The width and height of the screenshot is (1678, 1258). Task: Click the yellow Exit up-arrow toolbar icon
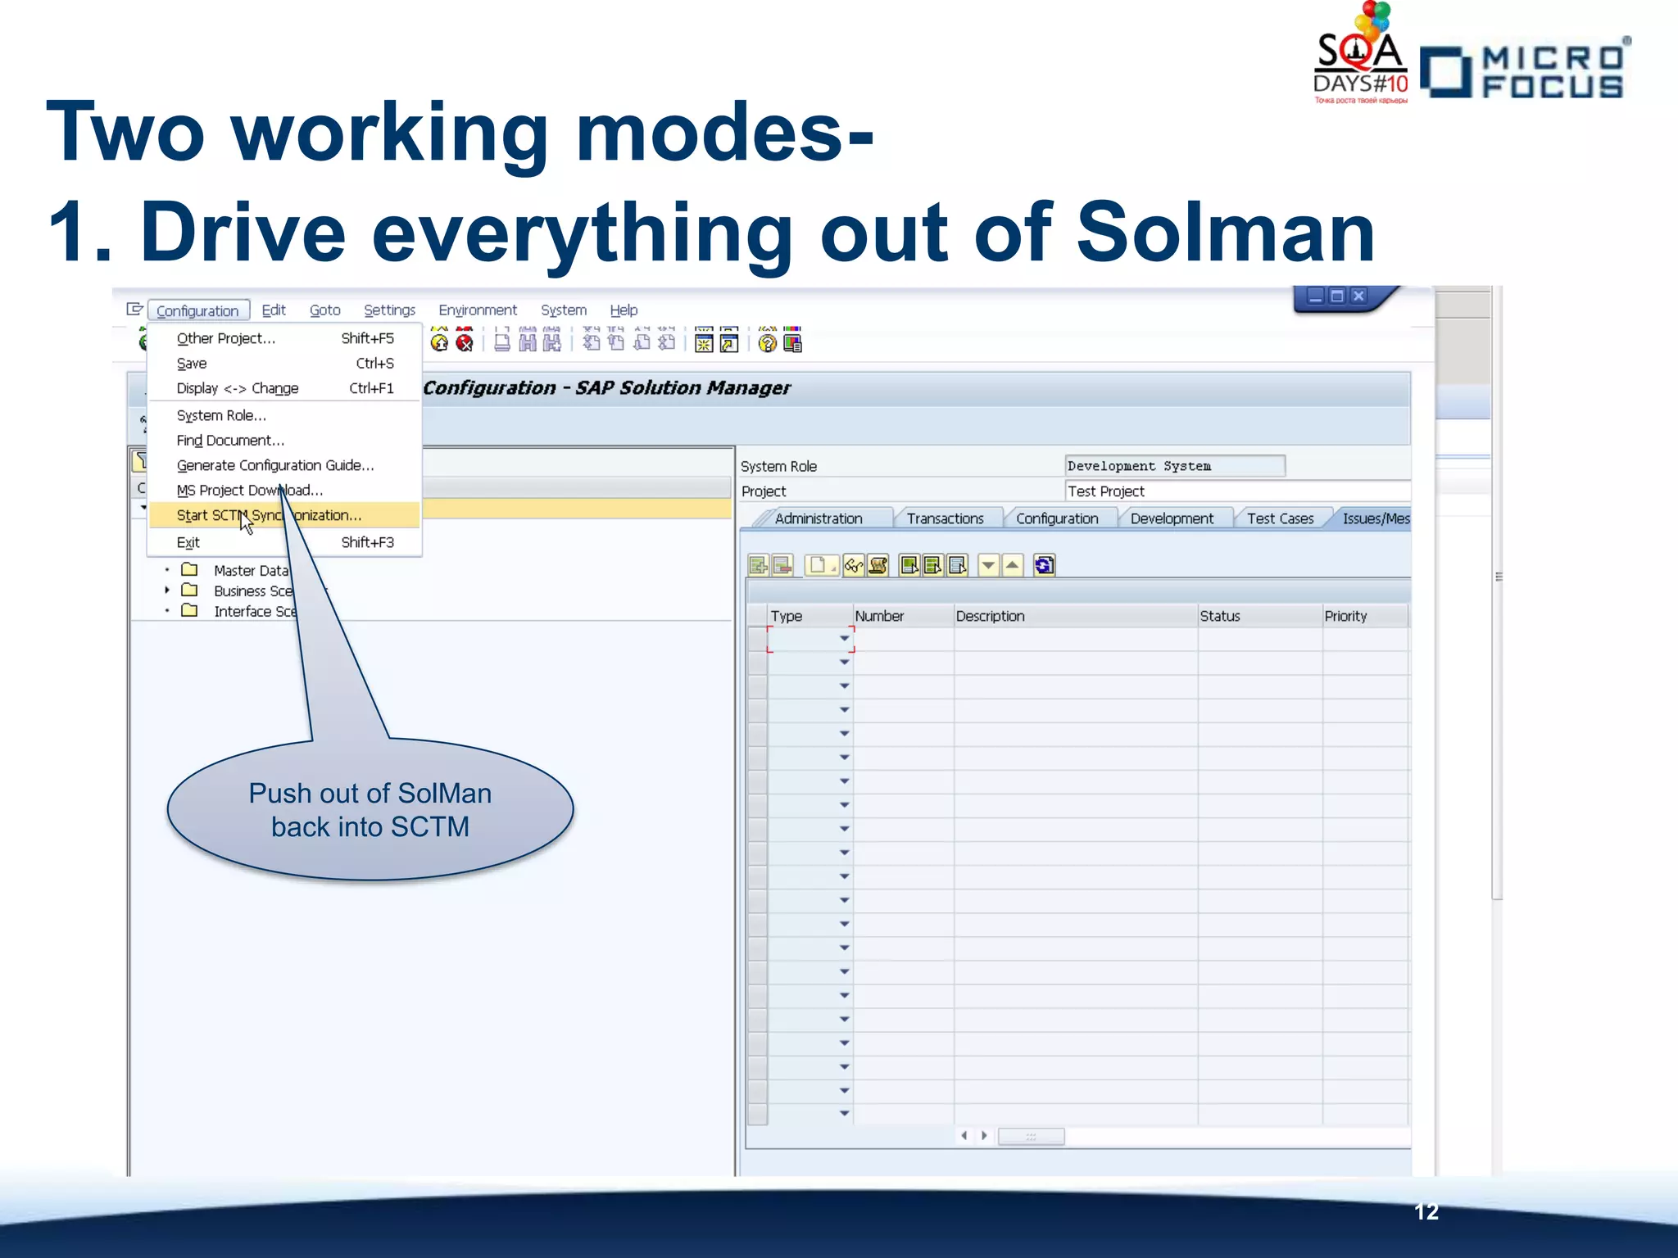(440, 342)
